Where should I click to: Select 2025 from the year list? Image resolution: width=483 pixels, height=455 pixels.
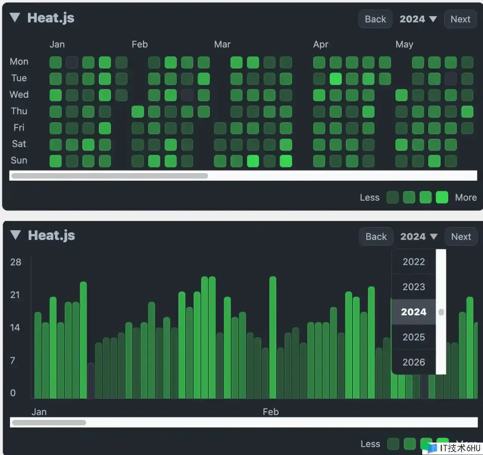[x=414, y=337]
